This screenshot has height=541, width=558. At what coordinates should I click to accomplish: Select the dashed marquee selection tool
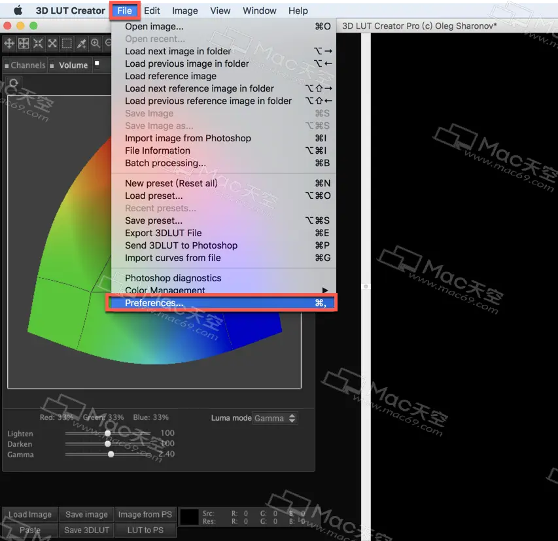[x=67, y=43]
